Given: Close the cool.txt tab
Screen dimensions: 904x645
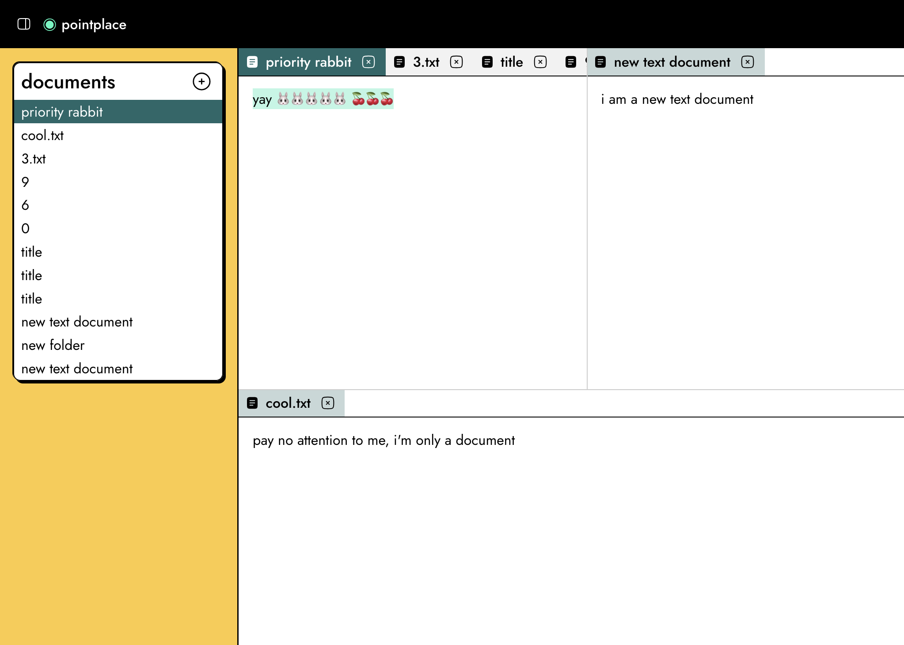Looking at the screenshot, I should [328, 403].
